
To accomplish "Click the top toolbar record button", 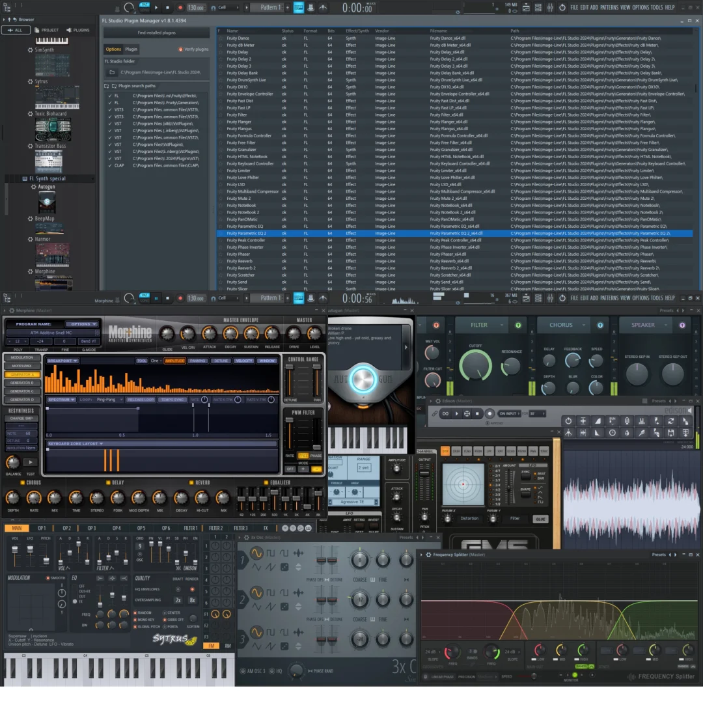I will tap(180, 8).
